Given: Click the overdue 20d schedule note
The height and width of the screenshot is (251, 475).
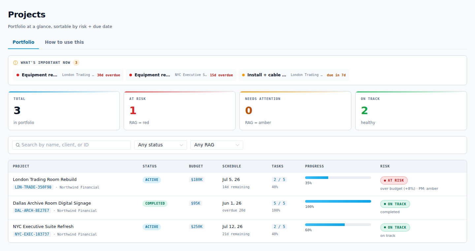Looking at the screenshot, I should [234, 211].
